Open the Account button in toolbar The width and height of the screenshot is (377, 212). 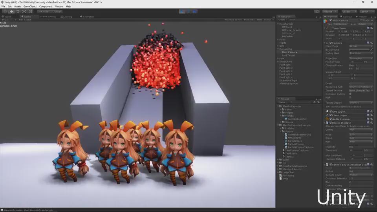point(330,11)
